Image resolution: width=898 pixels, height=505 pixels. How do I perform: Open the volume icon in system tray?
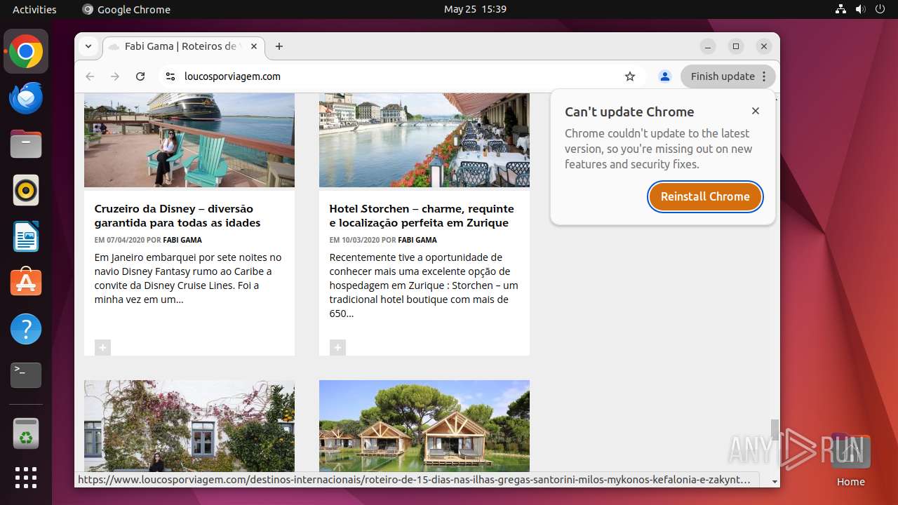coord(861,9)
